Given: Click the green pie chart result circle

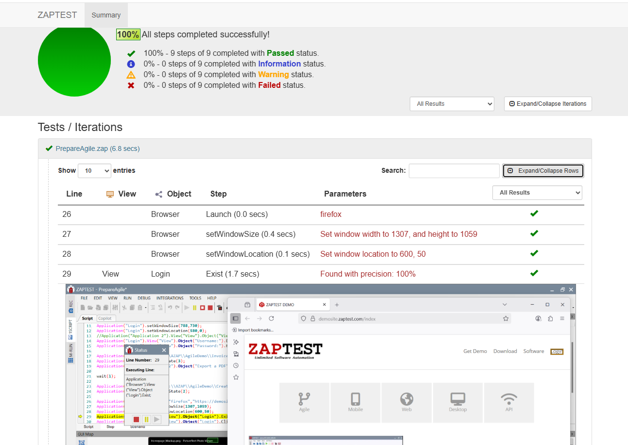Looking at the screenshot, I should point(74,60).
